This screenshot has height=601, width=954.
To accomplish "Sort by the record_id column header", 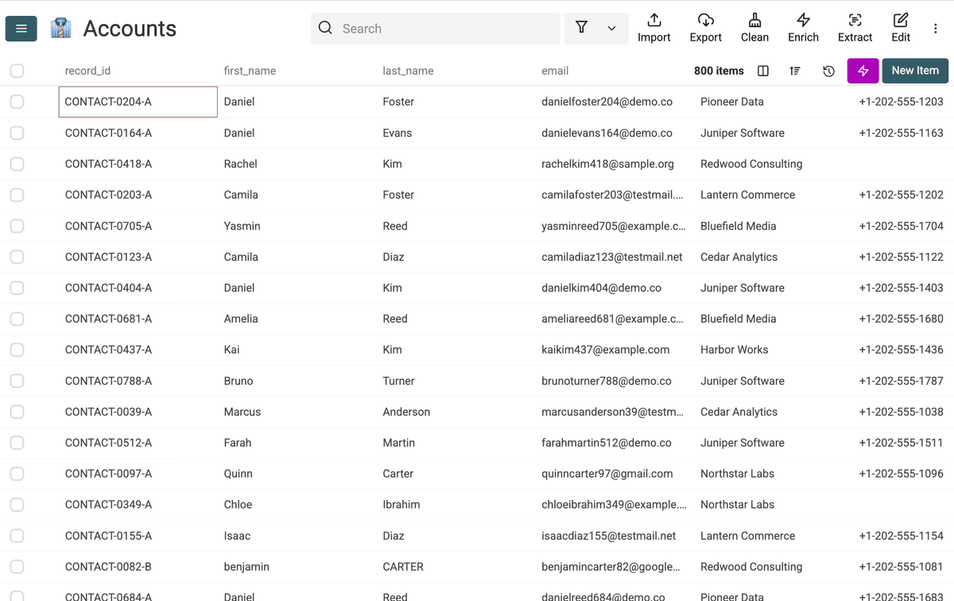I will pyautogui.click(x=87, y=71).
